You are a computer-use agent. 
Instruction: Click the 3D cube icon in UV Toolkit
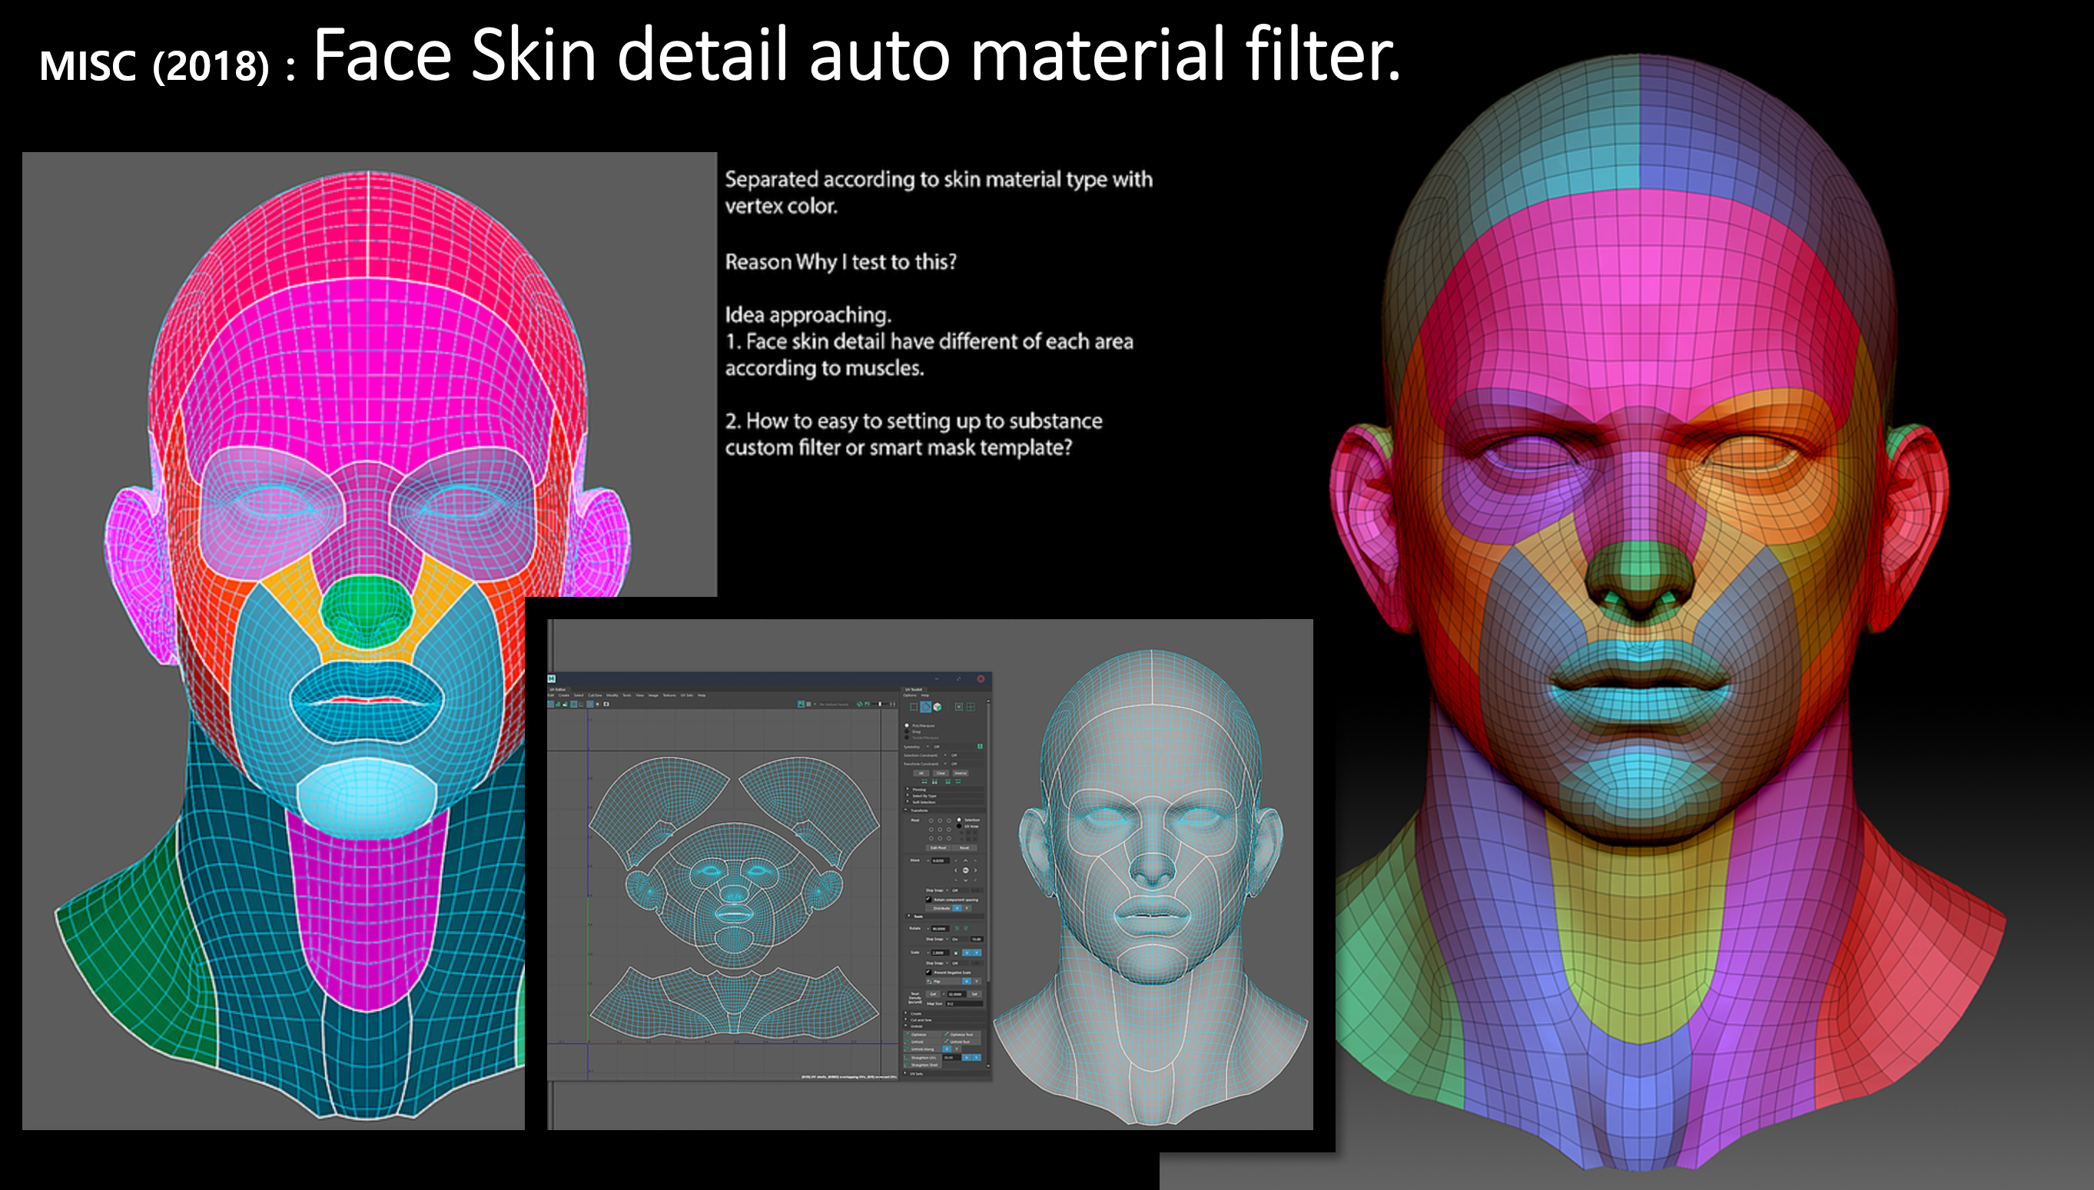coord(938,707)
